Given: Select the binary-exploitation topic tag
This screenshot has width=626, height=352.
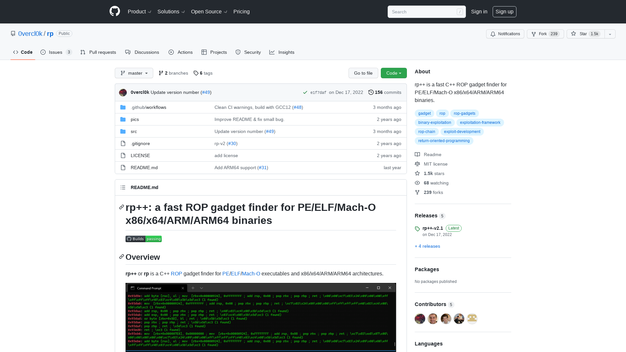Looking at the screenshot, I should coord(435,123).
